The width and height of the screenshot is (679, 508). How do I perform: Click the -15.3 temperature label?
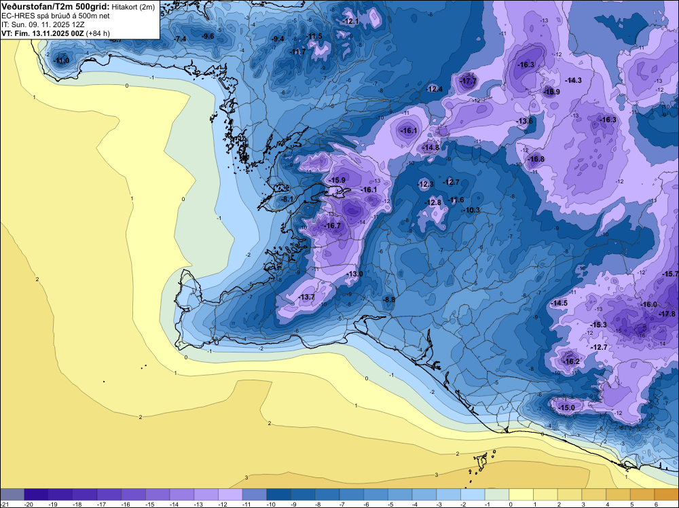(x=598, y=325)
